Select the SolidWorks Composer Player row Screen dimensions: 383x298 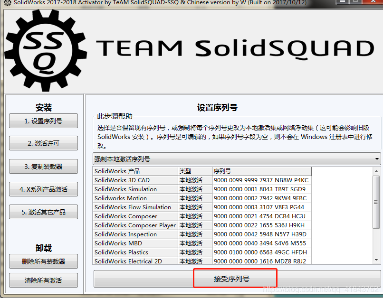[x=202, y=225]
